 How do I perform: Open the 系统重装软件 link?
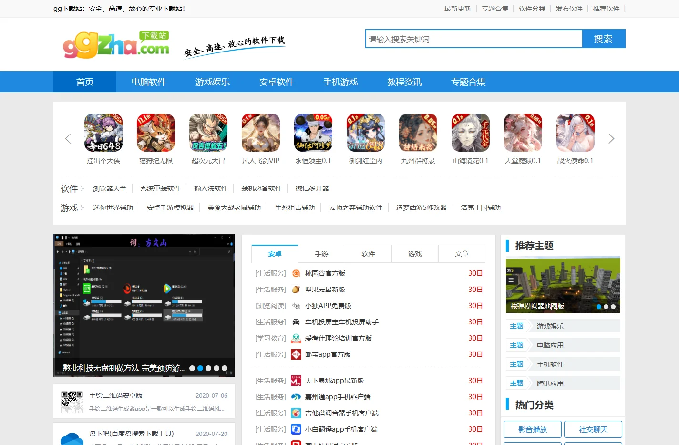[160, 188]
